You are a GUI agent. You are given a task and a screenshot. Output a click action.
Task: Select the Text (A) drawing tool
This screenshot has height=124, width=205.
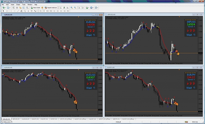(28, 11)
